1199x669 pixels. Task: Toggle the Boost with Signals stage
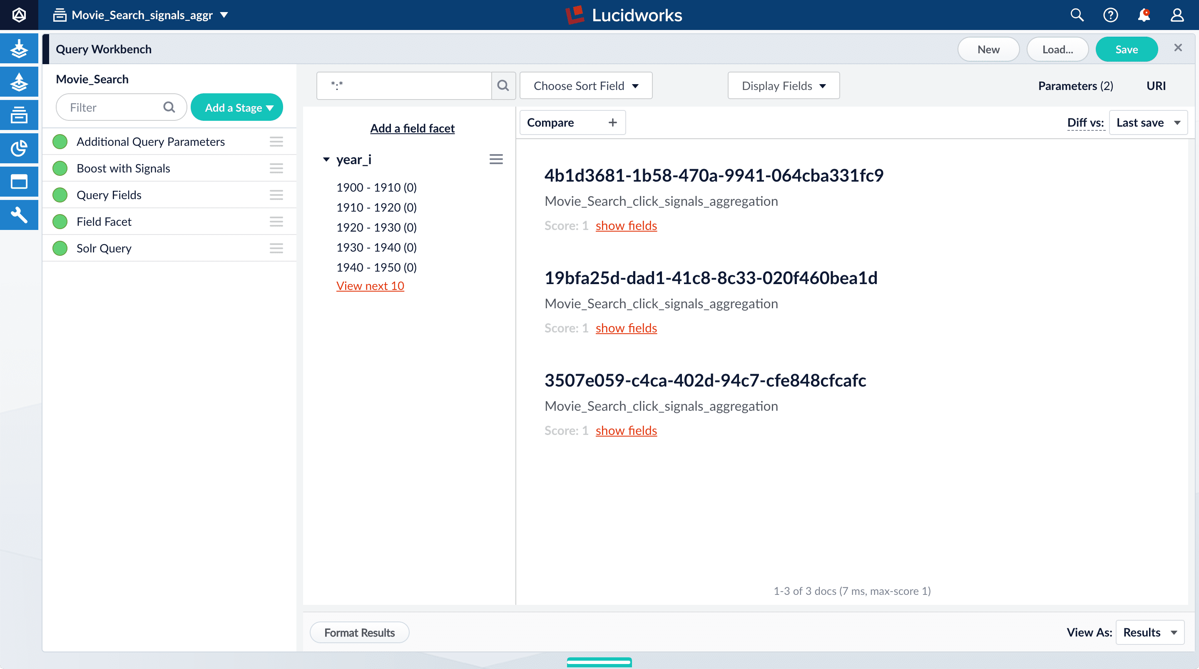point(60,168)
